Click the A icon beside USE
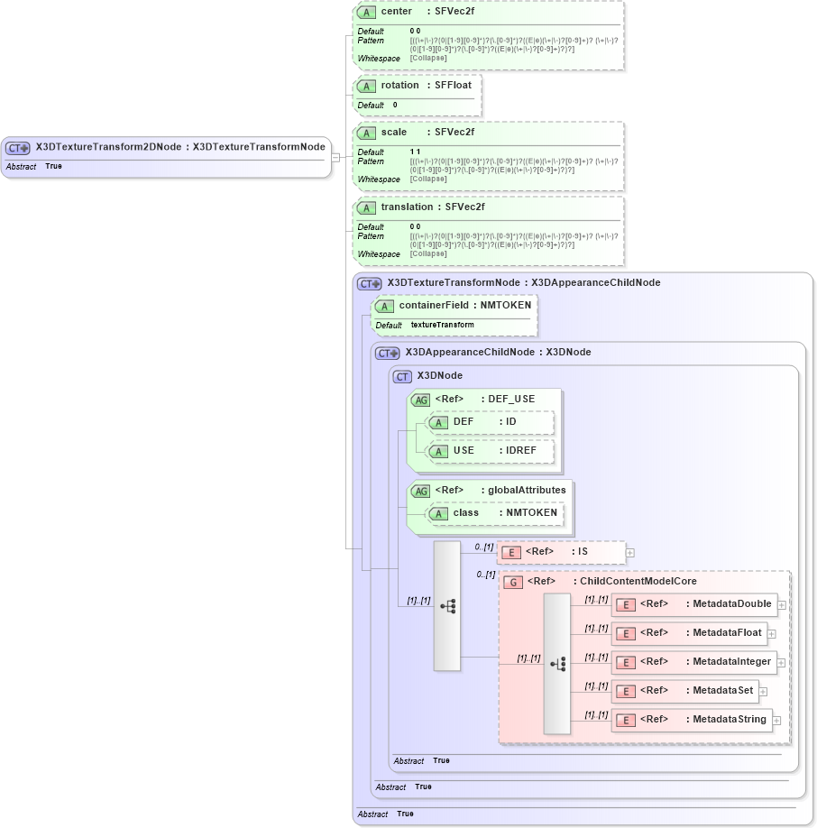 [x=438, y=452]
